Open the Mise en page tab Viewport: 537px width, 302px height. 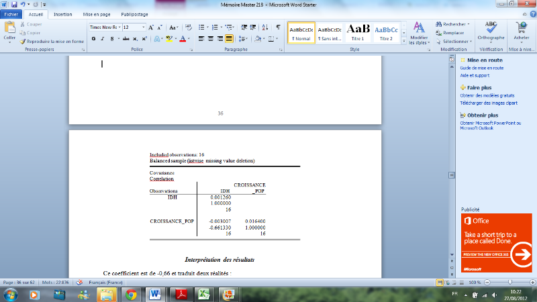tap(97, 13)
